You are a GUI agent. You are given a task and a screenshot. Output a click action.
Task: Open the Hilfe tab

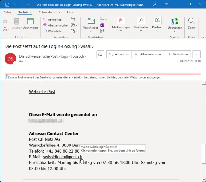[x=70, y=12]
